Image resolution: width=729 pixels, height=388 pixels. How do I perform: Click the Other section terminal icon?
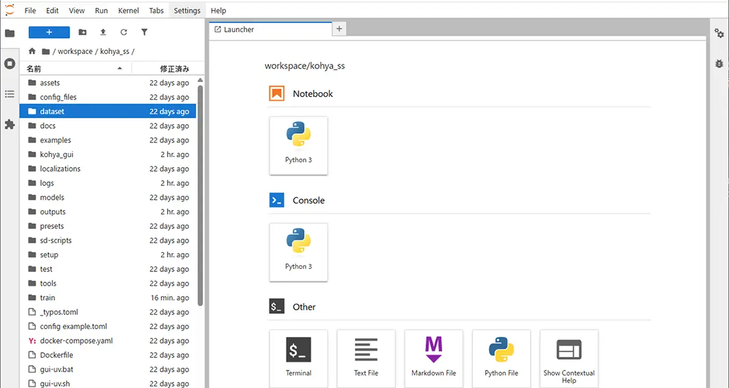pyautogui.click(x=276, y=307)
